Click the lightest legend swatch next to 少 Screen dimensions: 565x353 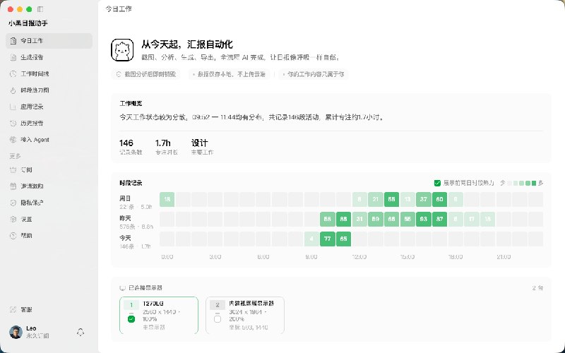(x=509, y=184)
